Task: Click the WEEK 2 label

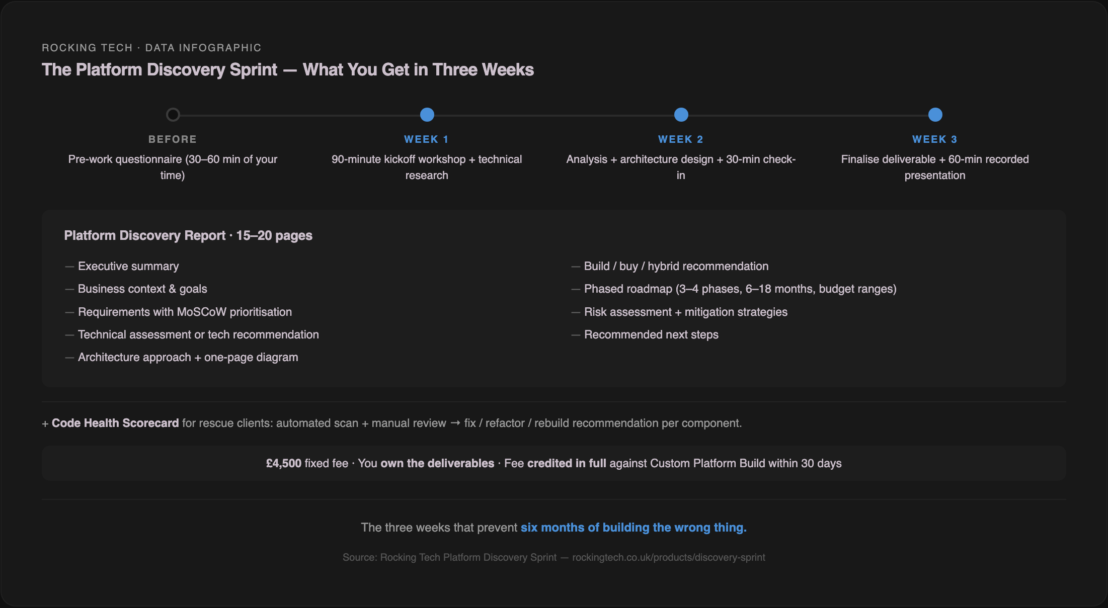Action: tap(681, 139)
